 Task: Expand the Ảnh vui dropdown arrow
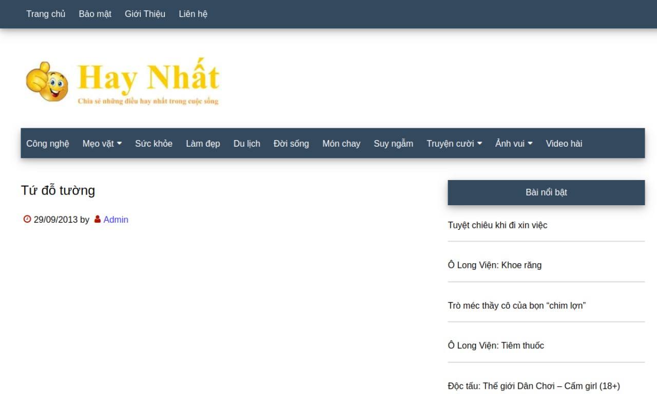pos(530,144)
